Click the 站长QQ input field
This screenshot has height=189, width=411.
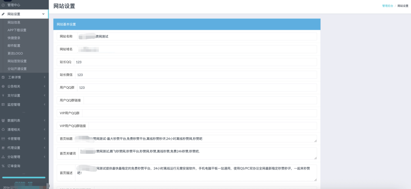[195, 62]
